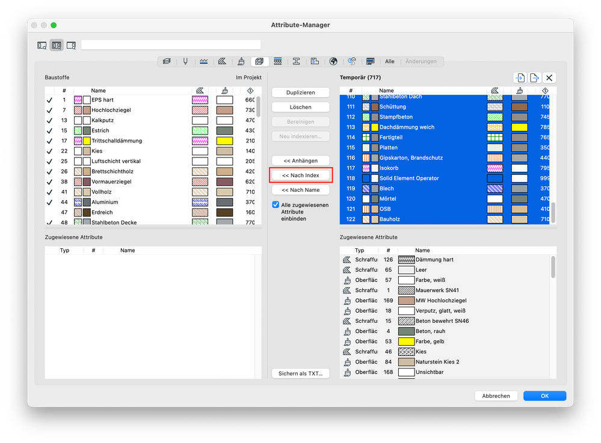Screen dimensions: 601x443
Task: Click dark brown surface swatch of Erdreich
Action: click(x=224, y=213)
